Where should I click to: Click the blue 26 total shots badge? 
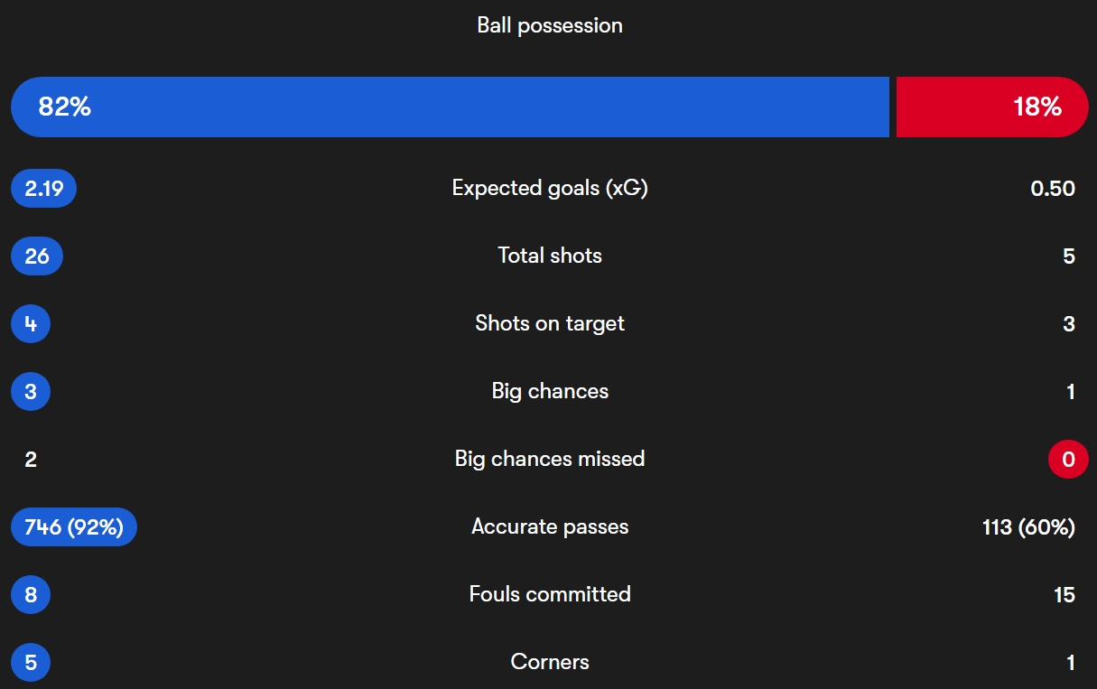[37, 256]
